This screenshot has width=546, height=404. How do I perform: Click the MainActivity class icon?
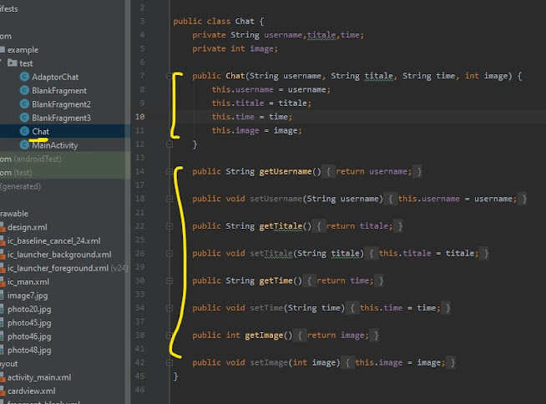click(x=23, y=145)
